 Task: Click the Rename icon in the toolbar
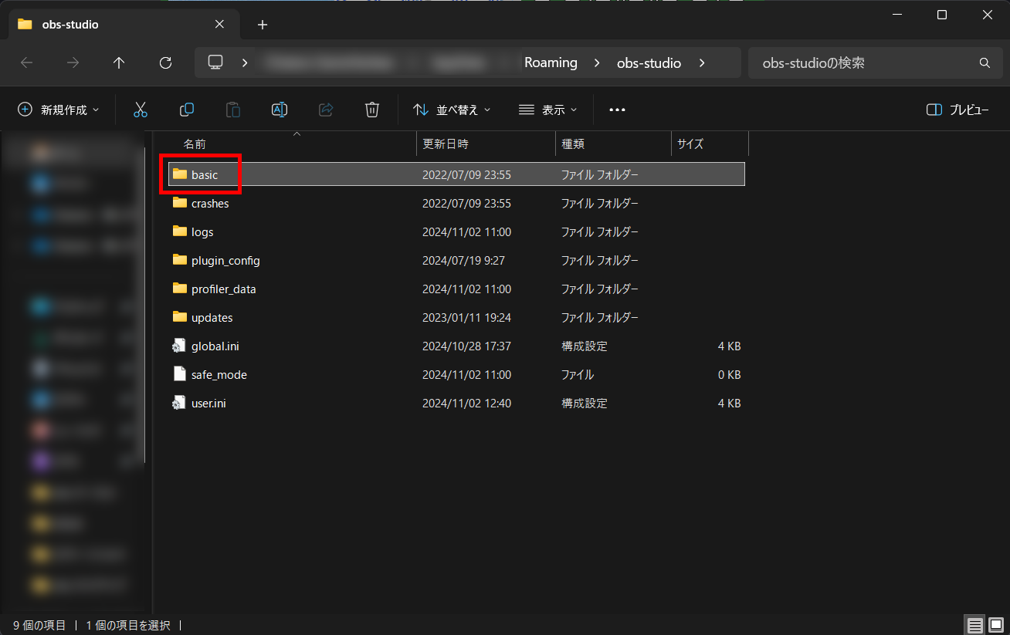pos(280,110)
